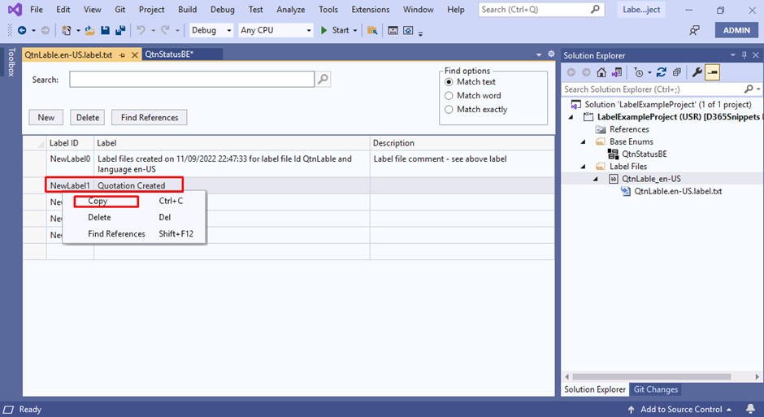Image resolution: width=764 pixels, height=417 pixels.
Task: Collapse the LabelExampleProject node
Action: [x=571, y=117]
